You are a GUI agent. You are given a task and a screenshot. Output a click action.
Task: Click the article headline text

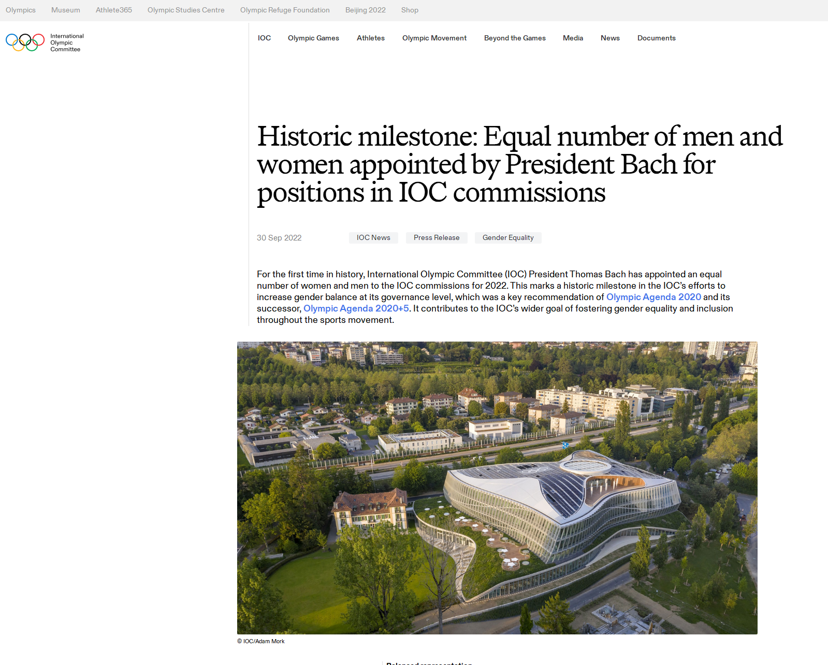pos(519,164)
